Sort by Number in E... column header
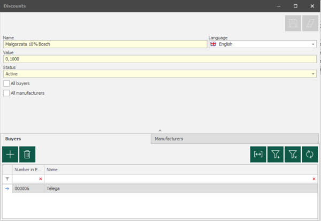321x221 pixels. point(28,170)
